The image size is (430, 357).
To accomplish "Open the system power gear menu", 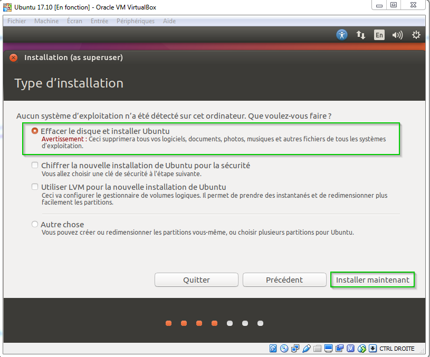I will (x=416, y=35).
